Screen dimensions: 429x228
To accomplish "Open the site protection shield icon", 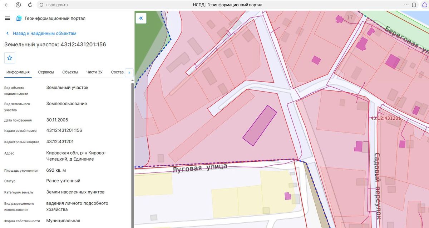I will (x=41, y=5).
